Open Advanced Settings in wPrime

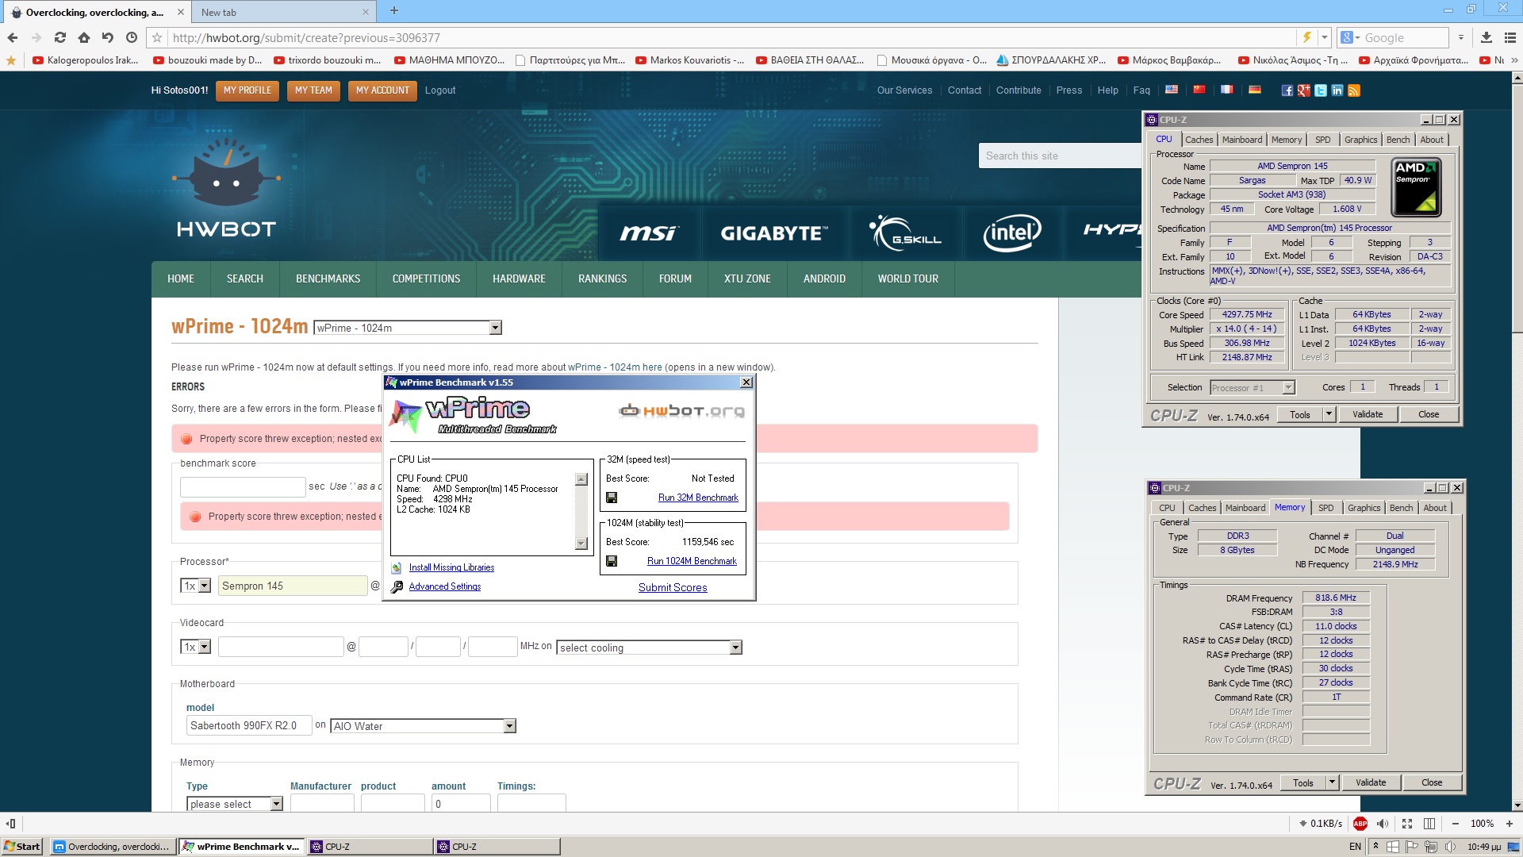pos(444,586)
